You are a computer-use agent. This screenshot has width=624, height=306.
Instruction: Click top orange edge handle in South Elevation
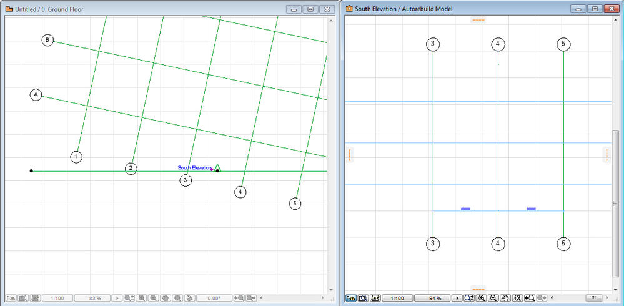478,20
